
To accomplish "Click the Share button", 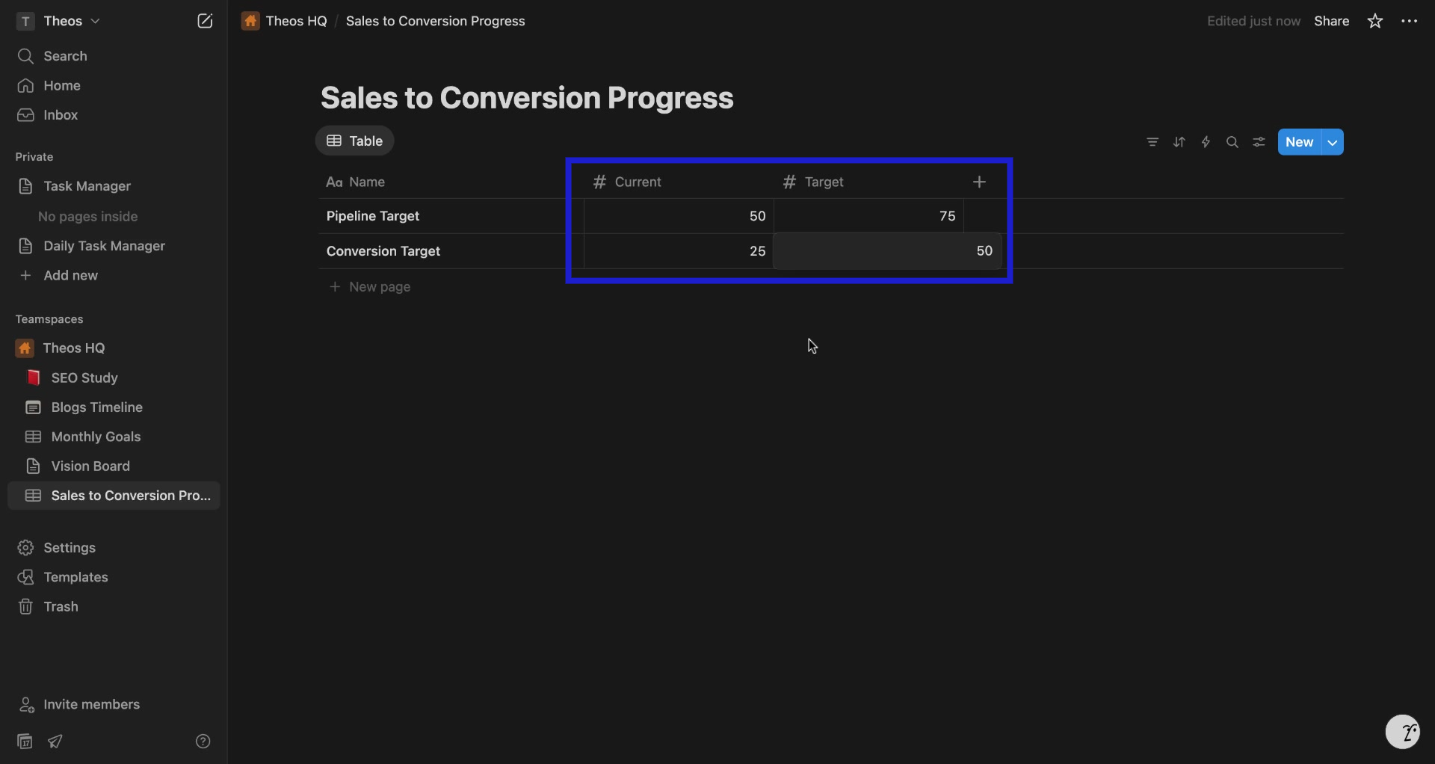I will pyautogui.click(x=1332, y=21).
